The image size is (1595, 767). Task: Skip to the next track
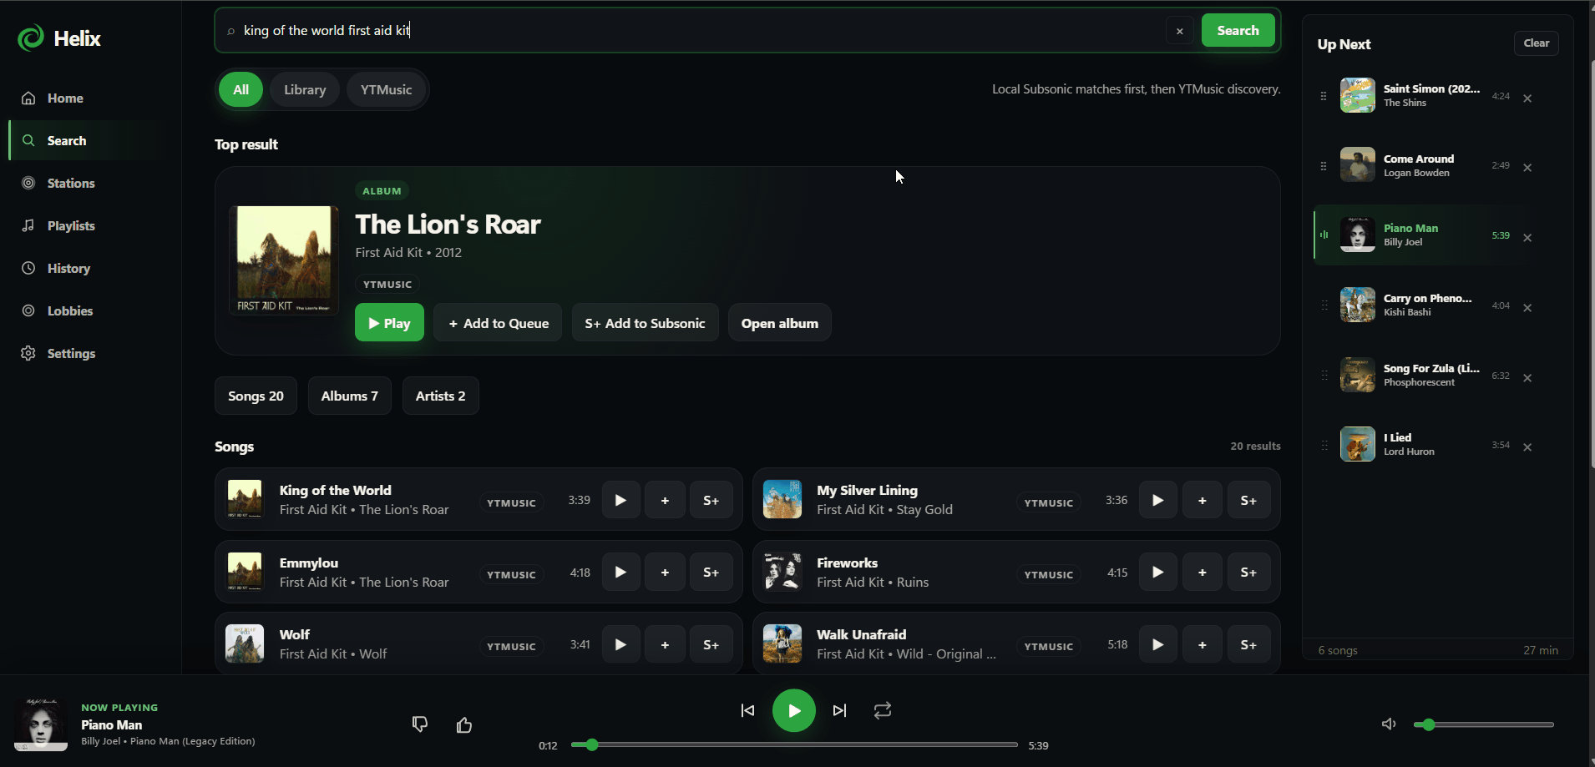click(840, 710)
